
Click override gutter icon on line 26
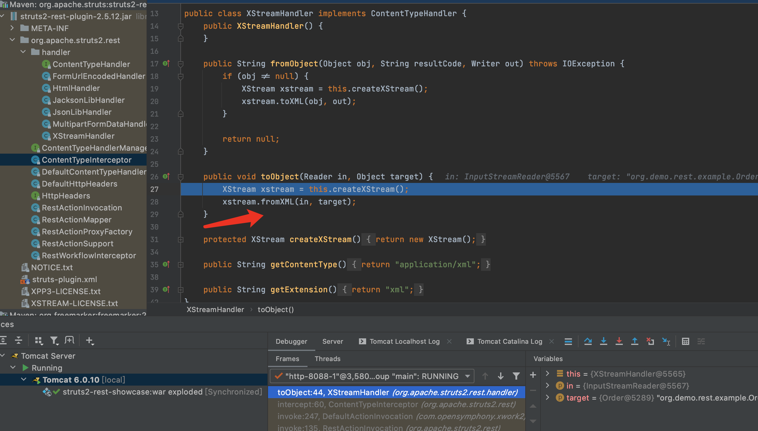click(x=166, y=176)
